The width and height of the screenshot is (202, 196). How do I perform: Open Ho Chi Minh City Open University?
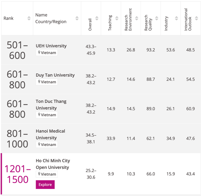click(53, 164)
